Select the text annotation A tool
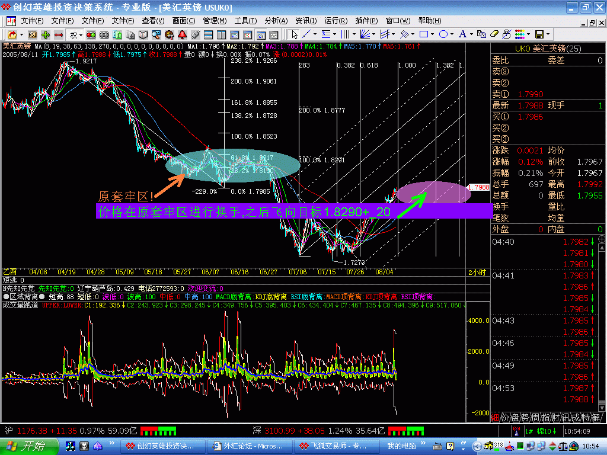 click(462, 34)
